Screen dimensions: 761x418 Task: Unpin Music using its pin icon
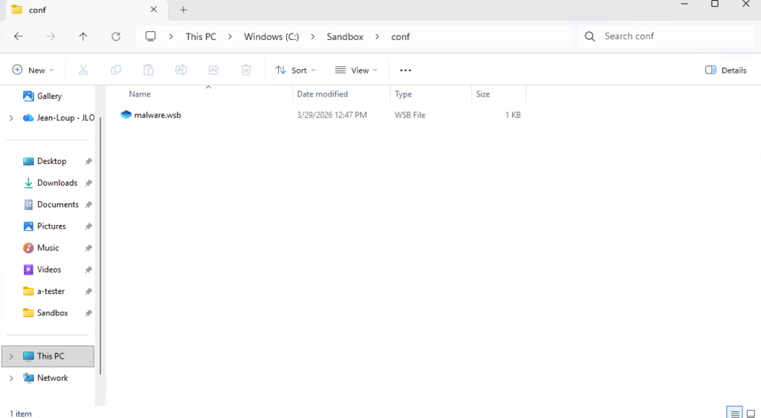coord(88,248)
